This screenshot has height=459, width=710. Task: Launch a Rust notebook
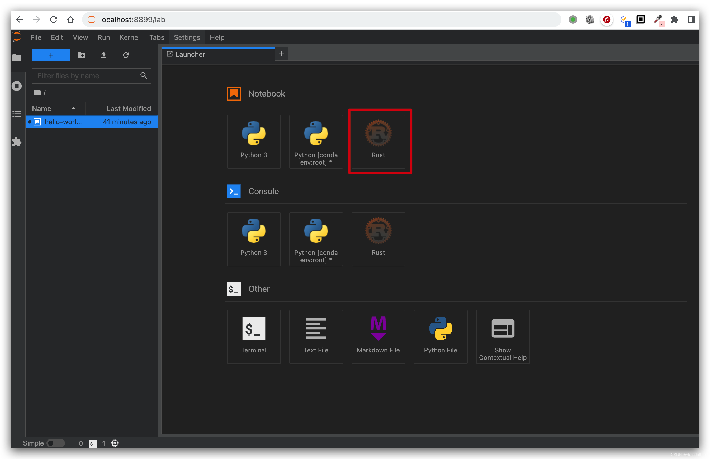pyautogui.click(x=378, y=141)
